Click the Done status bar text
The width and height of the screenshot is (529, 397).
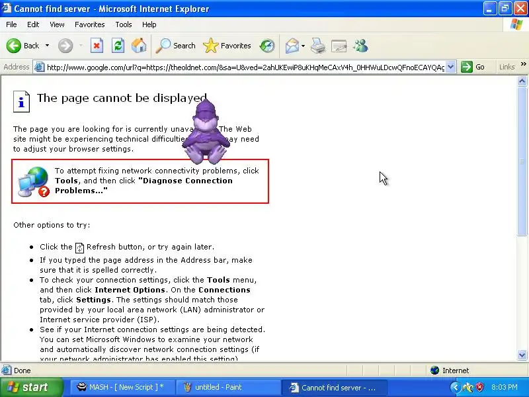click(22, 371)
